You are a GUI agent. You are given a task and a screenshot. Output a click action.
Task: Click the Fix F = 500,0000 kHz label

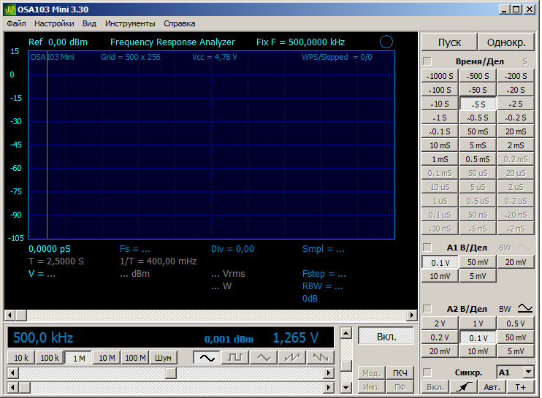tap(300, 42)
